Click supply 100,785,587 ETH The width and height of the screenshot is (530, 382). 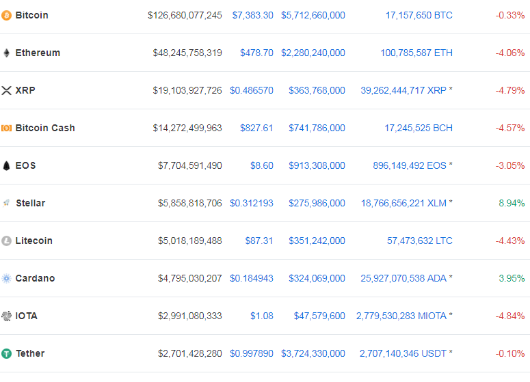click(416, 53)
